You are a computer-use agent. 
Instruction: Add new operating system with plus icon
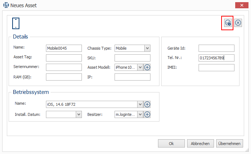point(147,104)
